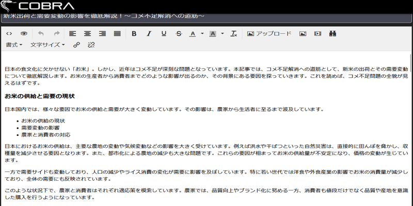Center align the text

coord(87,33)
